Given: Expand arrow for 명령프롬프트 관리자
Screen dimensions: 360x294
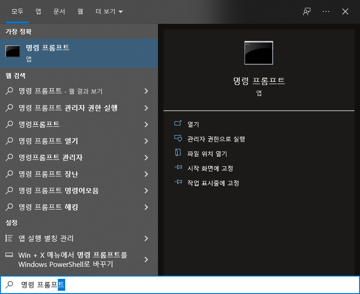Looking at the screenshot, I should [x=146, y=157].
